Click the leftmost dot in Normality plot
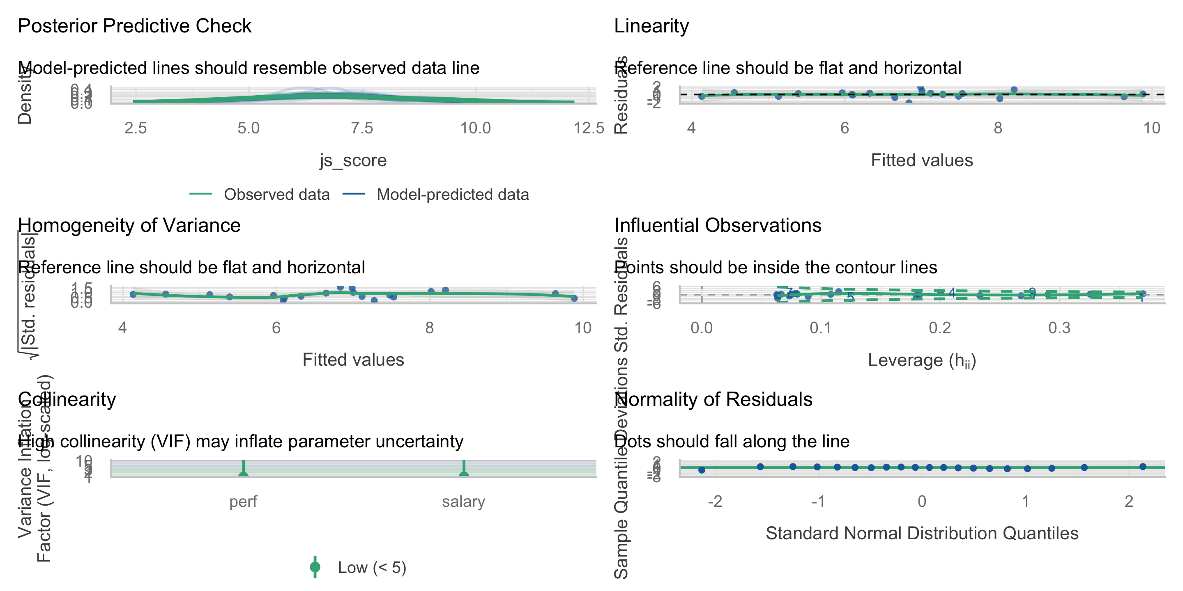 click(702, 470)
